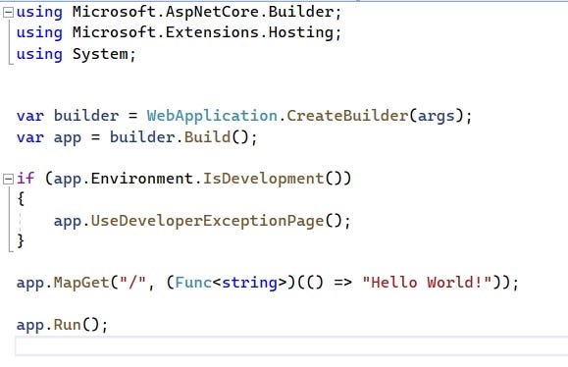
Task: Place cursor on 'System' in using line
Action: (x=100, y=54)
